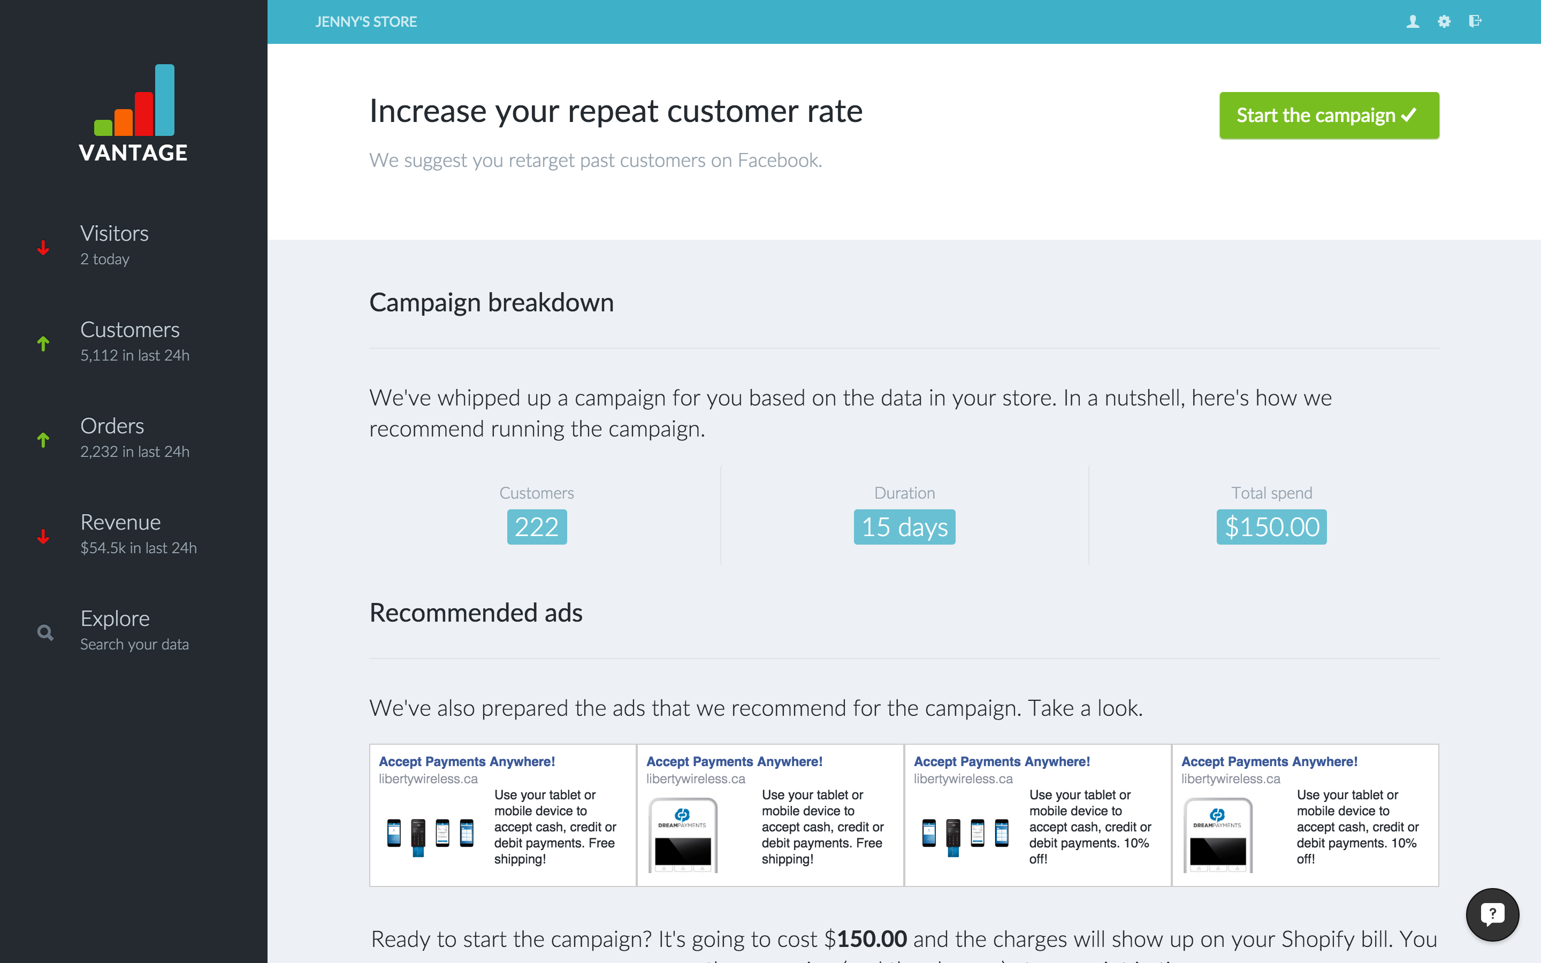Click the green up arrow beside Orders
This screenshot has height=963, width=1541.
[x=43, y=439]
